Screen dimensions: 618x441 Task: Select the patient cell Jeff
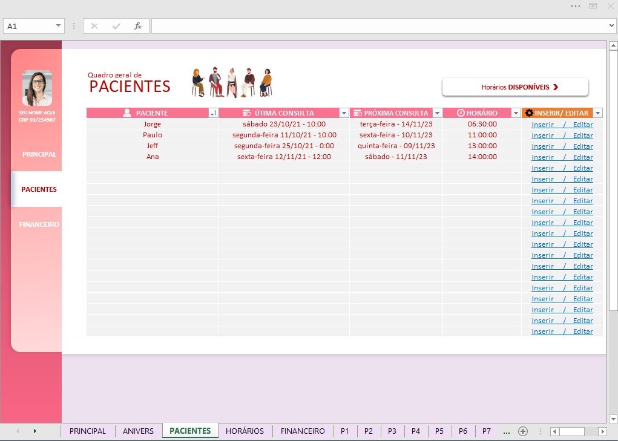(x=153, y=146)
